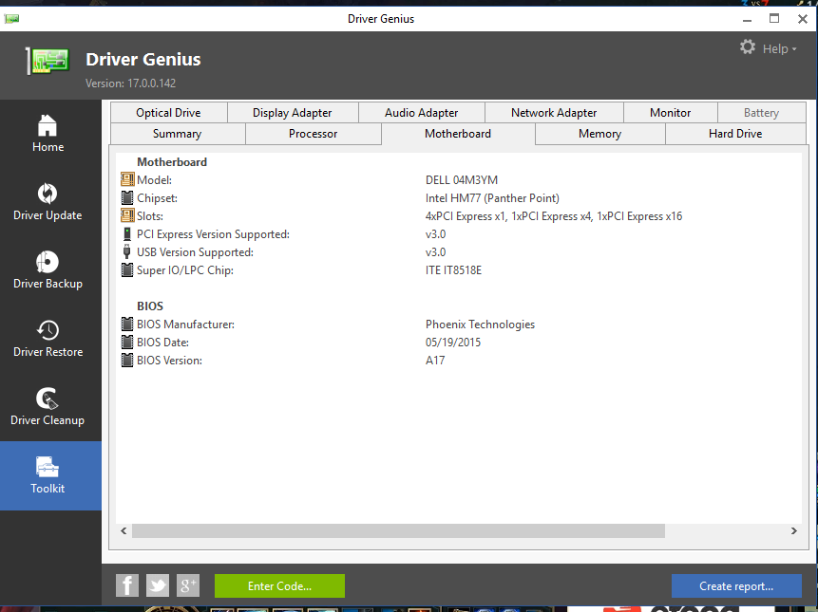The width and height of the screenshot is (818, 612).
Task: Open Driver Restore in sidebar
Action: (x=48, y=339)
